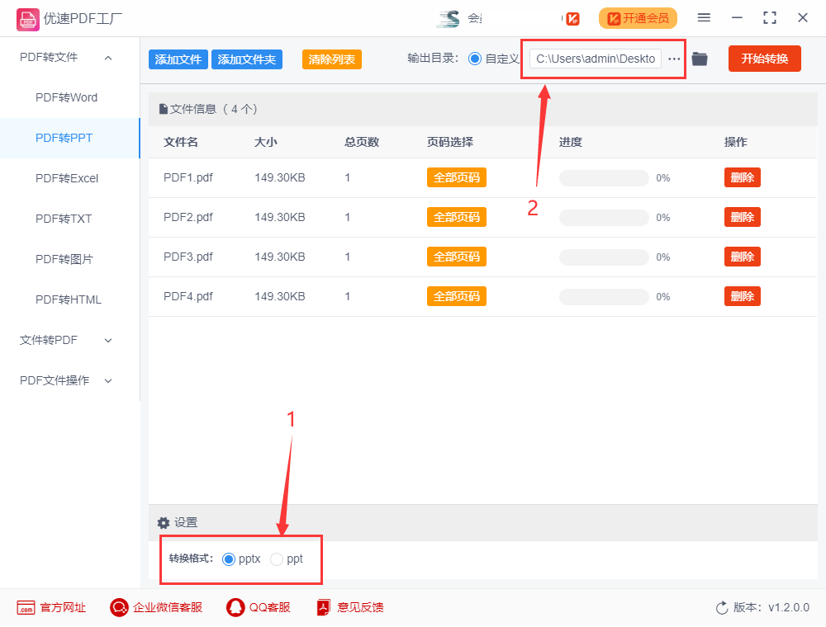The width and height of the screenshot is (826, 627).
Task: Click the QQ客服 penguin icon
Action: click(235, 607)
